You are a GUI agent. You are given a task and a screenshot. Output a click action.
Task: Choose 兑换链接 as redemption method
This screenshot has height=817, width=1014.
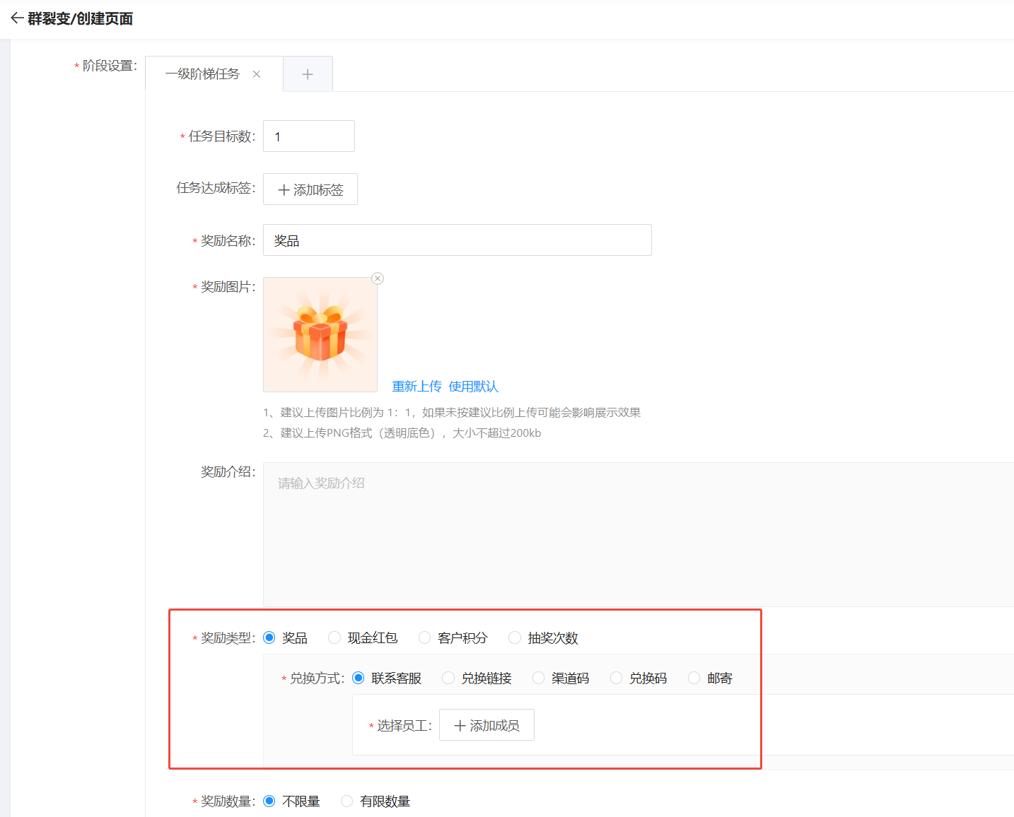(x=448, y=678)
